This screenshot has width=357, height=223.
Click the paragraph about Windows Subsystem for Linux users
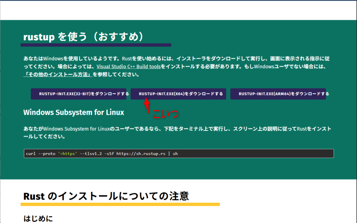point(174,133)
